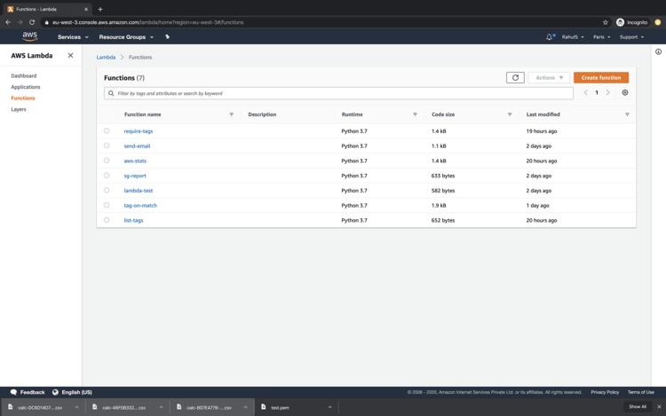
Task: Open the Actions dropdown
Action: [550, 78]
